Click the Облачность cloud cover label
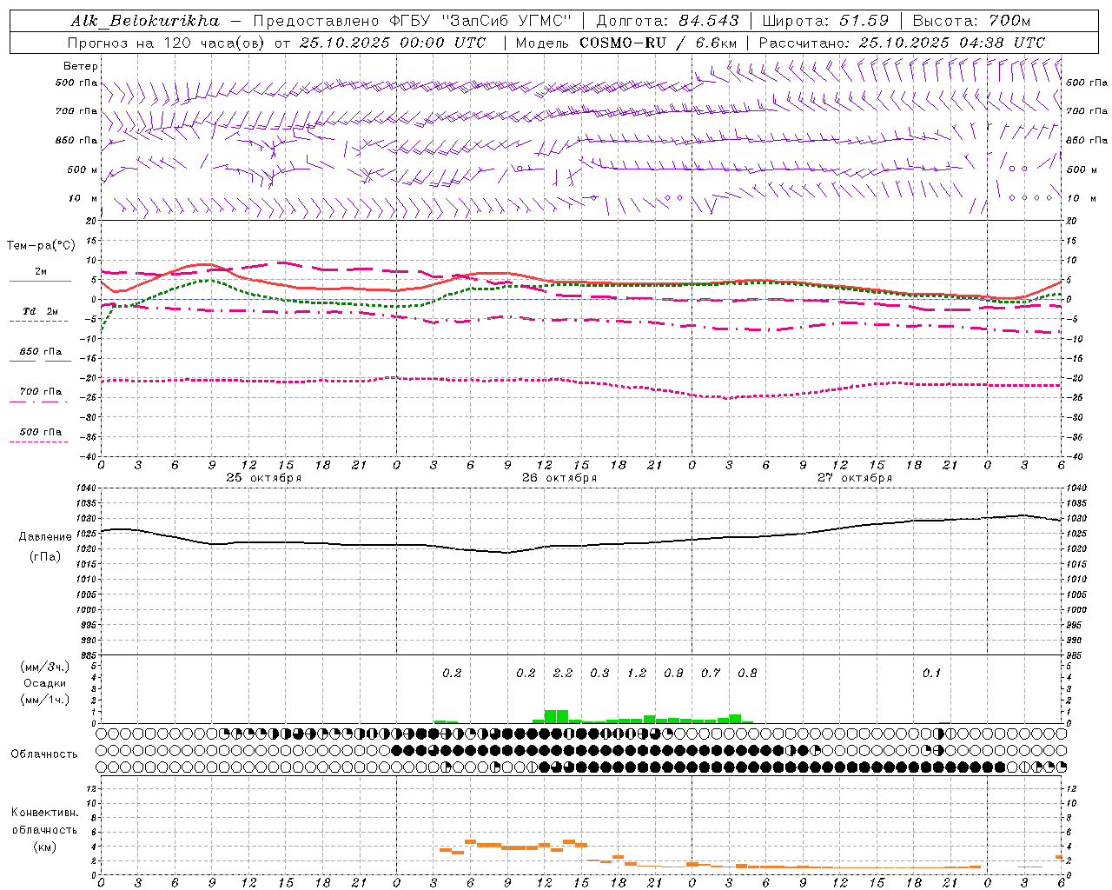Image resolution: width=1112 pixels, height=890 pixels. [44, 754]
